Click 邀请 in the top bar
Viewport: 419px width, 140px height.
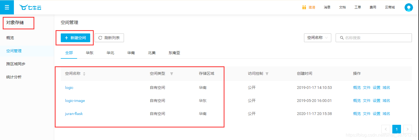(x=312, y=7)
